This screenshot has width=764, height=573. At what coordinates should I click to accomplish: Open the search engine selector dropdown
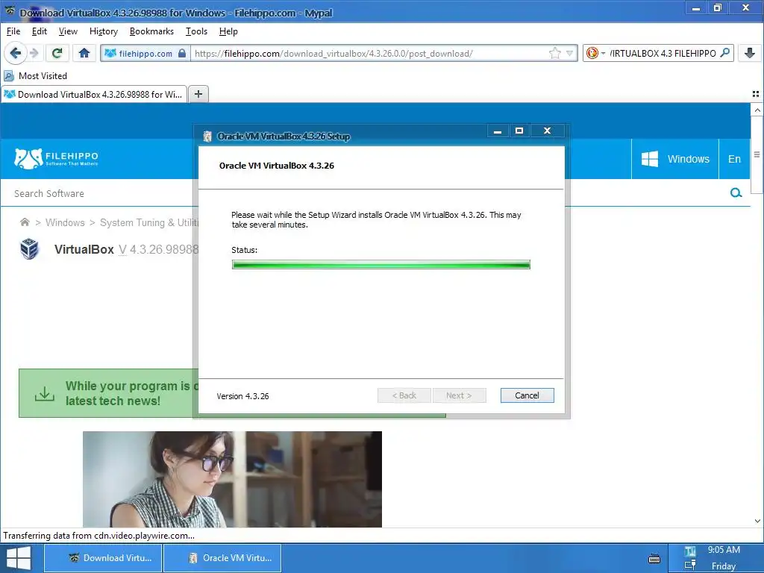tap(603, 53)
